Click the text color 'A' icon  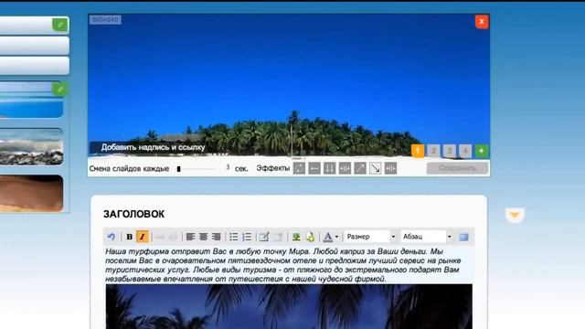click(327, 237)
